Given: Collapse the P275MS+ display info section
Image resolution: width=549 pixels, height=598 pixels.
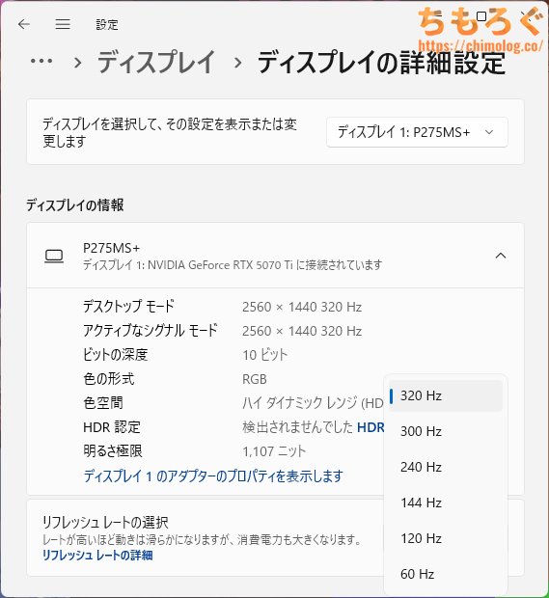Looking at the screenshot, I should [501, 256].
